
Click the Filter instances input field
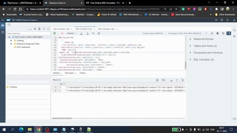(28, 33)
